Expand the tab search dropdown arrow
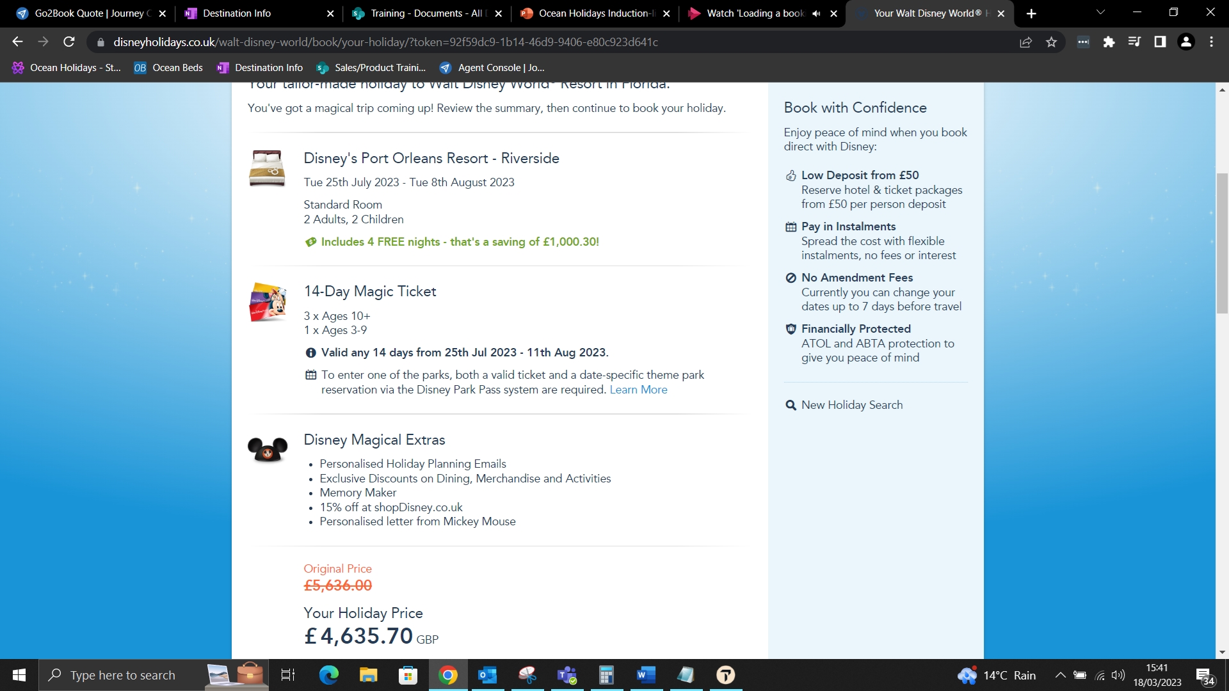This screenshot has height=691, width=1229. (1100, 13)
